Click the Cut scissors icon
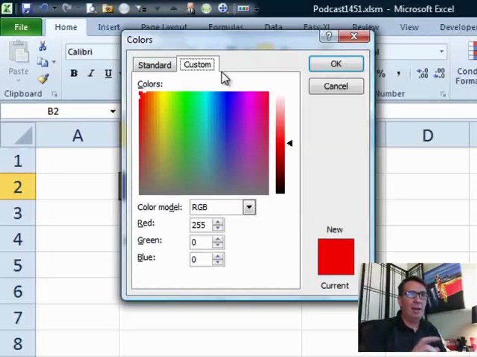Viewport: 477px width, 357px height. point(43,46)
